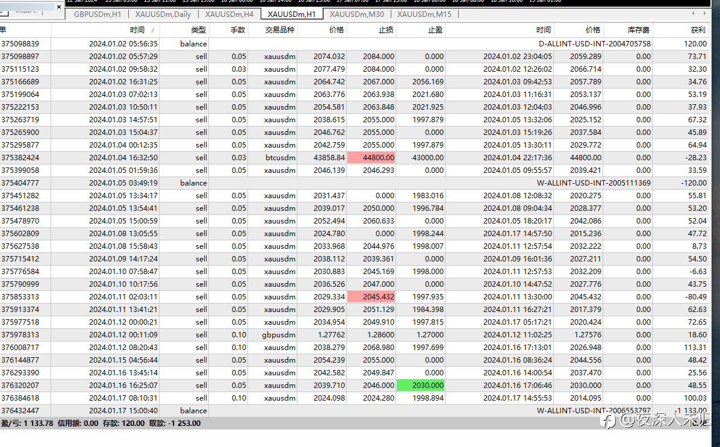Click the green 2030.000 take-profit cell
The width and height of the screenshot is (720, 447).
tap(421, 386)
